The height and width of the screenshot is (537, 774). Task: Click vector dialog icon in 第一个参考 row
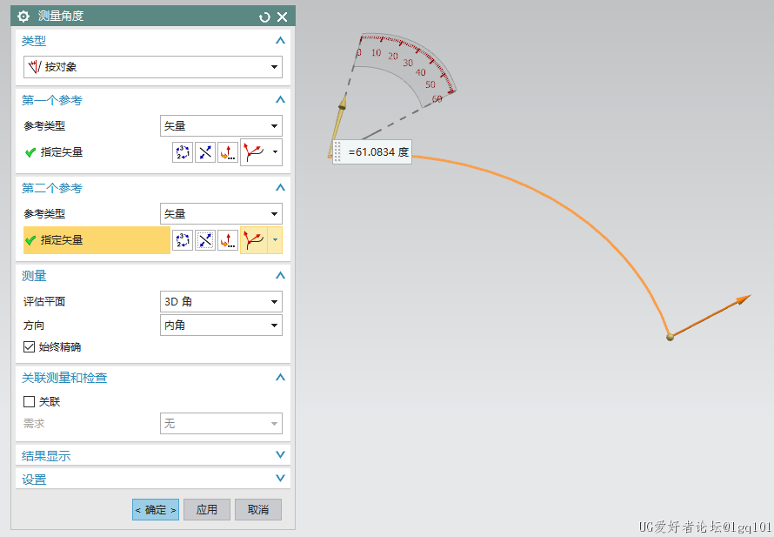228,152
